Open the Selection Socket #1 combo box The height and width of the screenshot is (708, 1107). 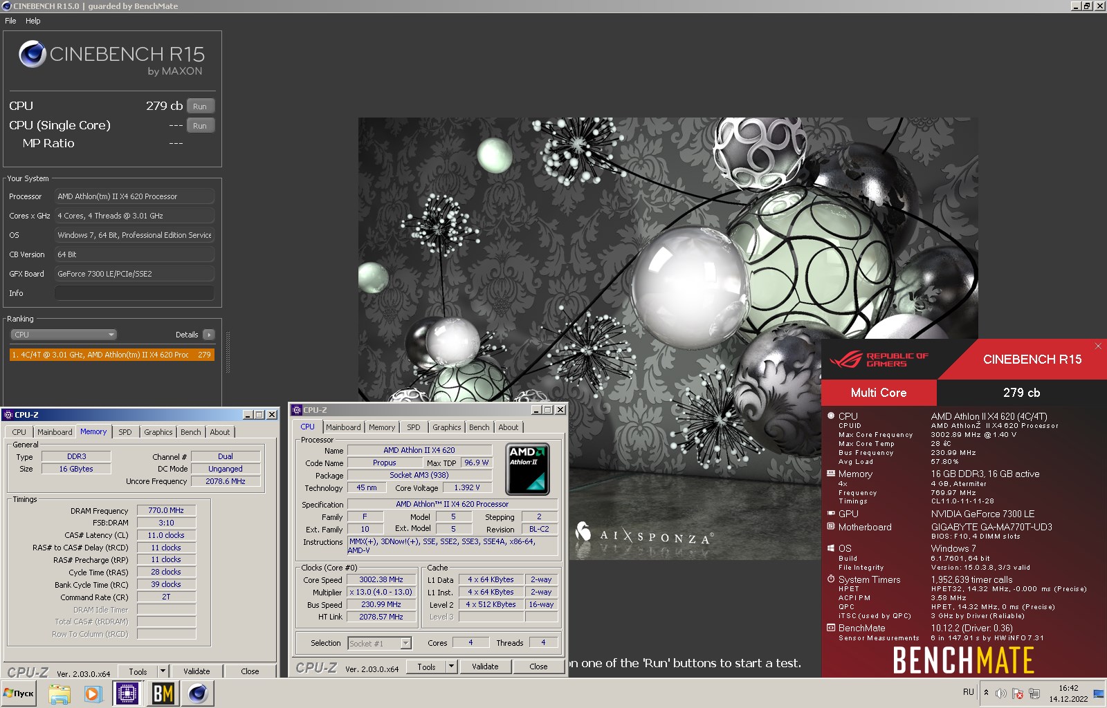(379, 643)
